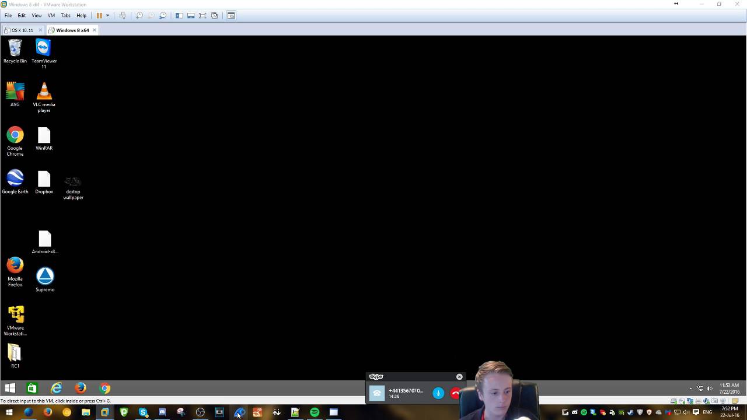Select the Dropbox desktop icon
Viewport: 747px width, 420px height.
pyautogui.click(x=44, y=182)
